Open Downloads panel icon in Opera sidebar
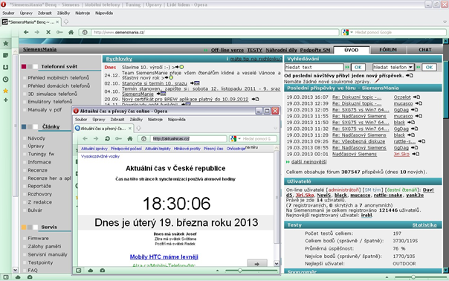The width and height of the screenshot is (449, 281). [x=5, y=68]
